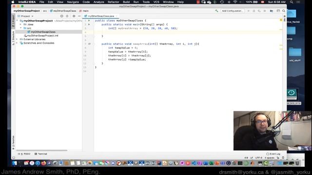The height and width of the screenshot is (175, 312).
Task: Click run gutter arrow beside main method
Action: (x=89, y=24)
